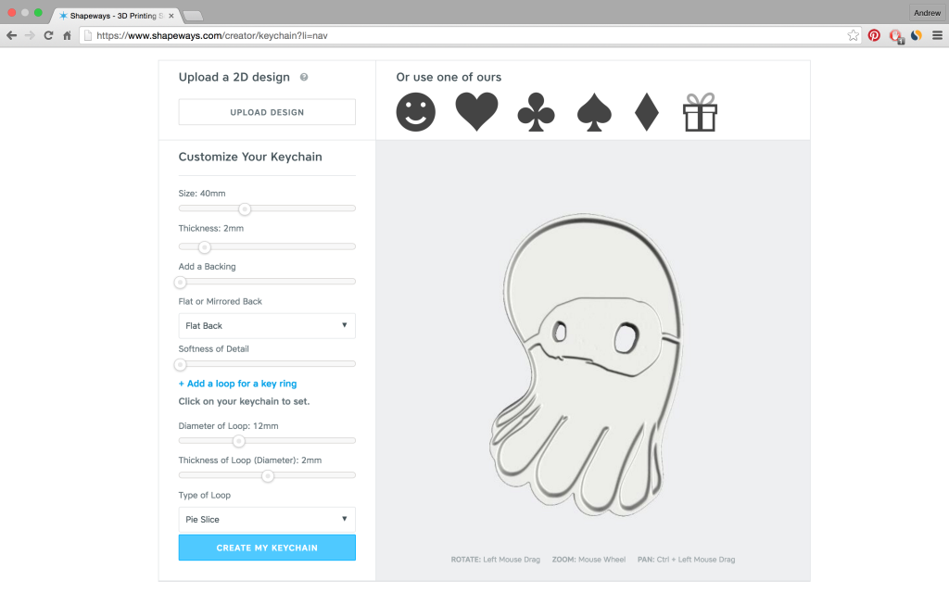
Task: Click Create My Keychain button
Action: click(267, 548)
